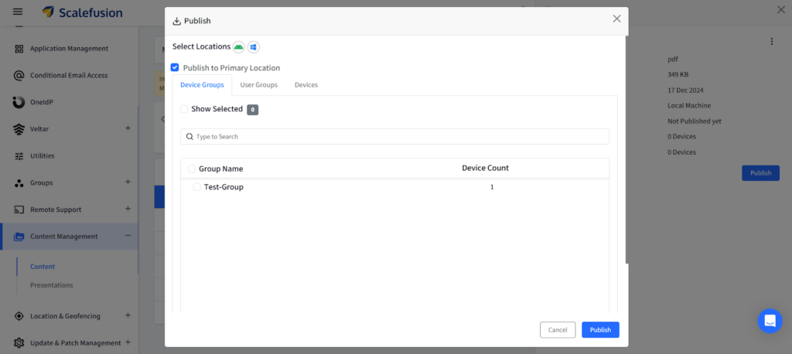Screen dimensions: 792x354
Task: Click the Windows platform icon beside Select Locations
Action: coord(254,47)
